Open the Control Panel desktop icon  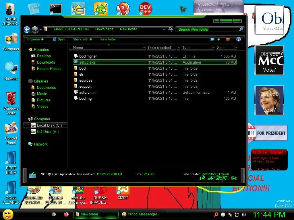click(x=11, y=133)
